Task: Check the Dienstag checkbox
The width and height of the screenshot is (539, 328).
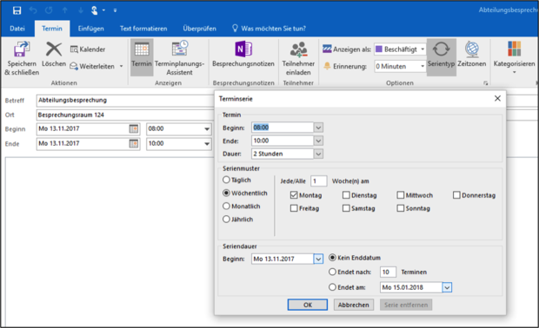Action: coord(346,195)
